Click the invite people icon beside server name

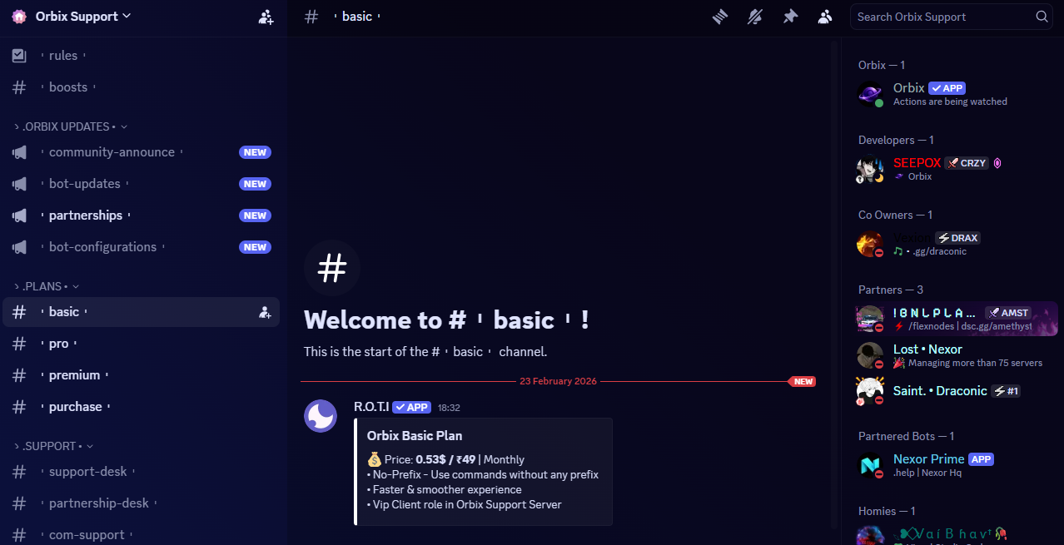(266, 17)
